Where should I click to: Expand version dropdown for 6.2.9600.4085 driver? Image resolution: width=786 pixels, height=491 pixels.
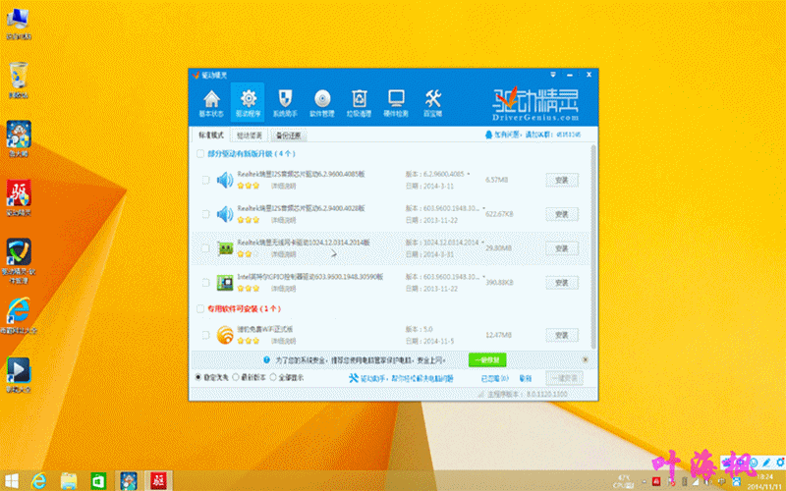[x=469, y=175]
